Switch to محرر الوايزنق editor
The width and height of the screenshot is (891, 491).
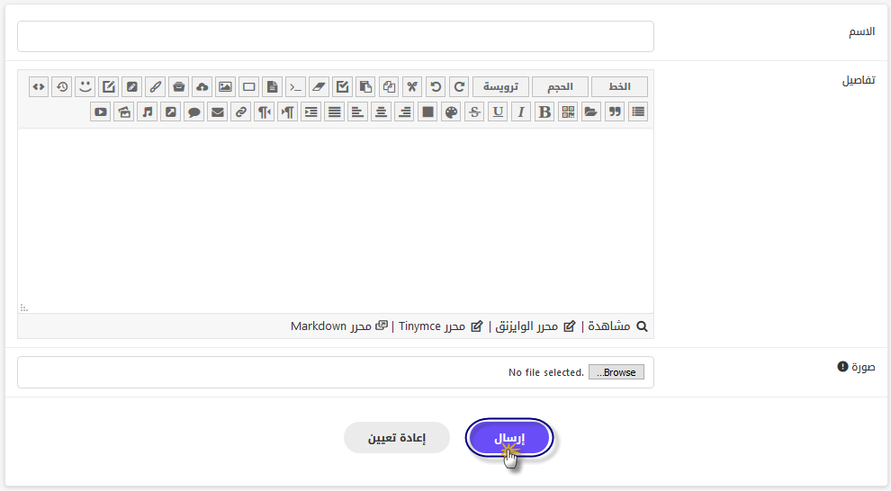535,326
